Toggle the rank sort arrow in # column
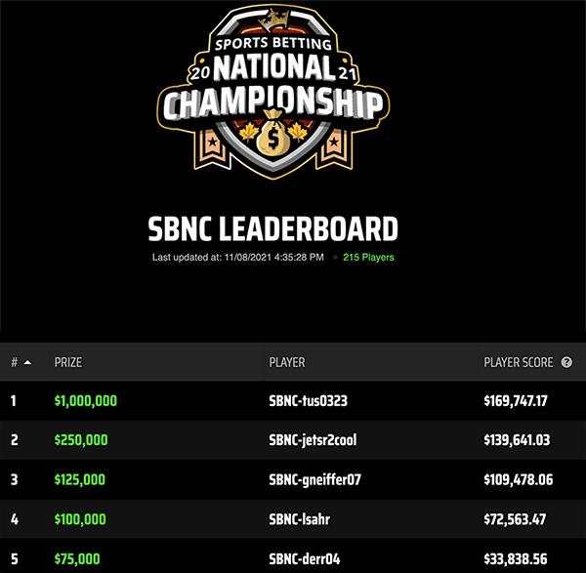 27,362
